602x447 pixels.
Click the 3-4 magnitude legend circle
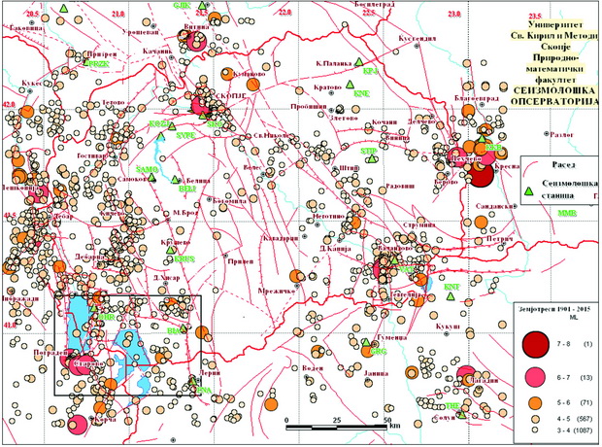(535, 430)
